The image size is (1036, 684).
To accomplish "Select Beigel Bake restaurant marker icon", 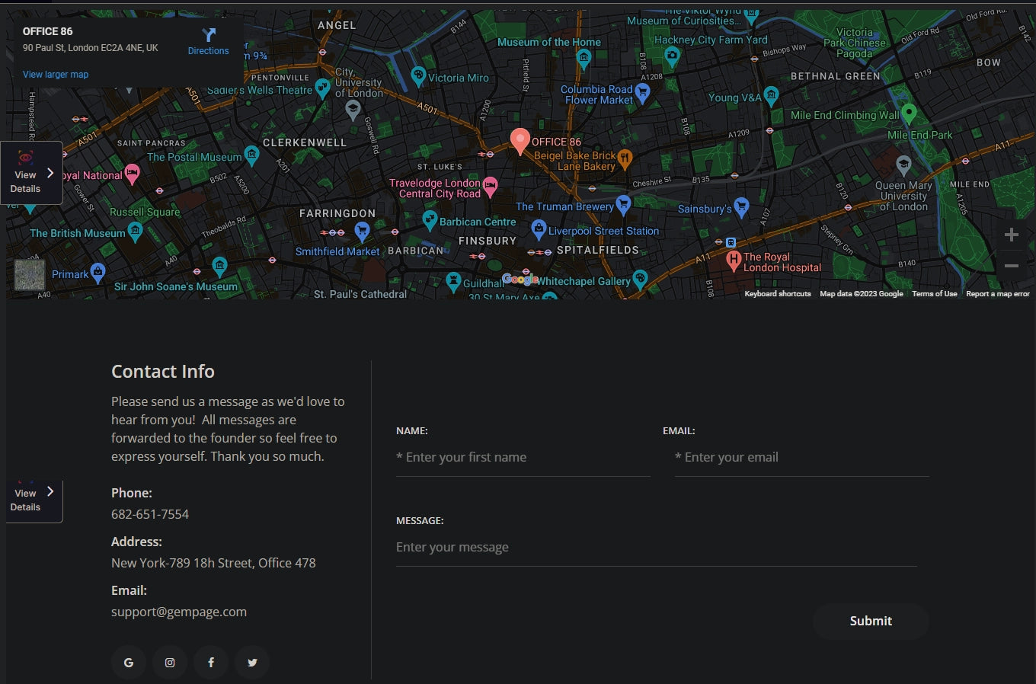I will pos(625,159).
